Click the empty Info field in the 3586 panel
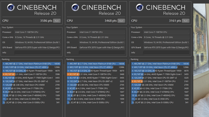 37,53
